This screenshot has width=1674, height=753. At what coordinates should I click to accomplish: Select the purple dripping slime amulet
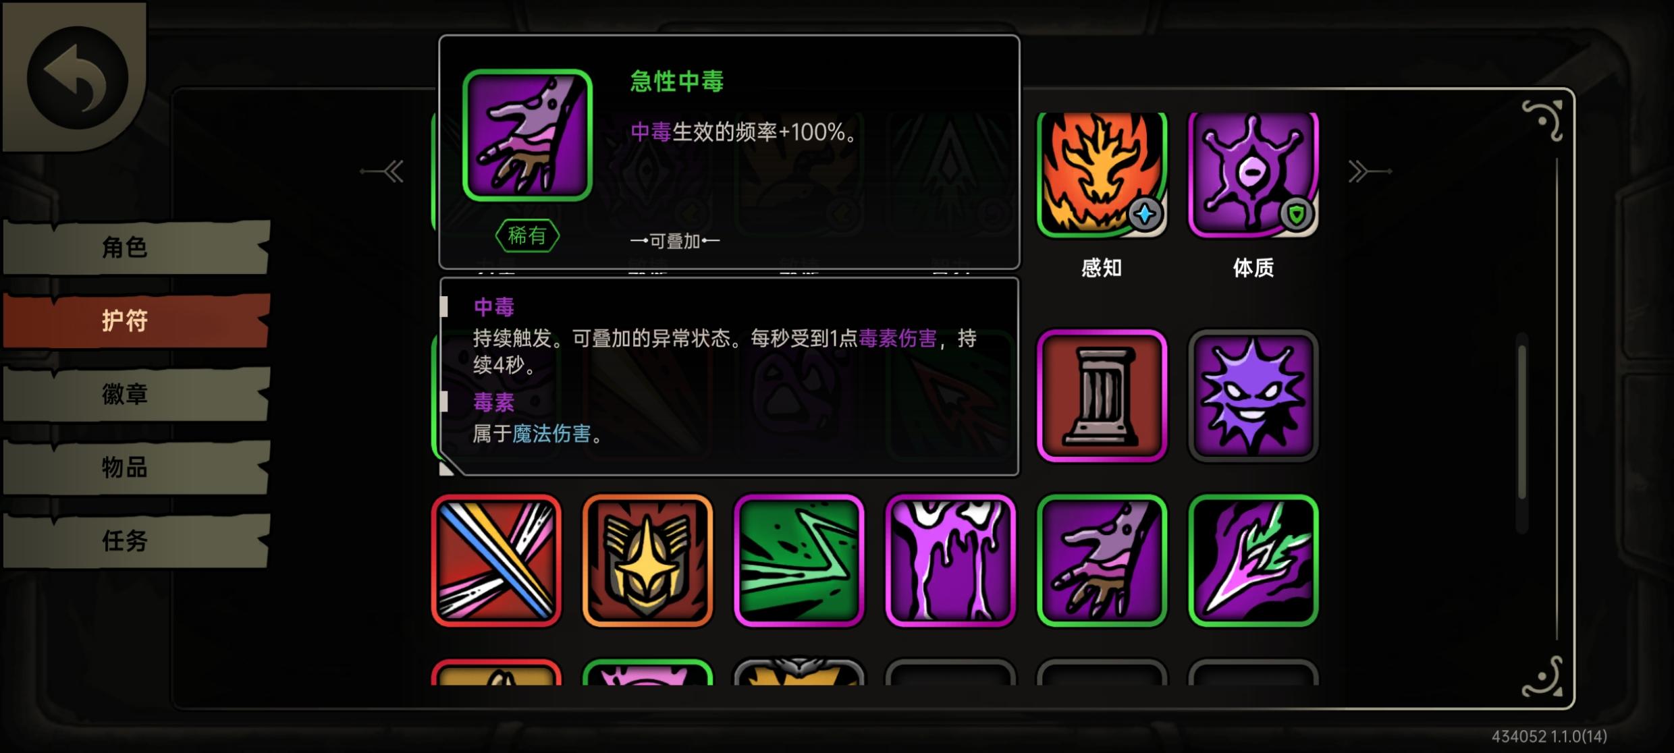pos(950,561)
